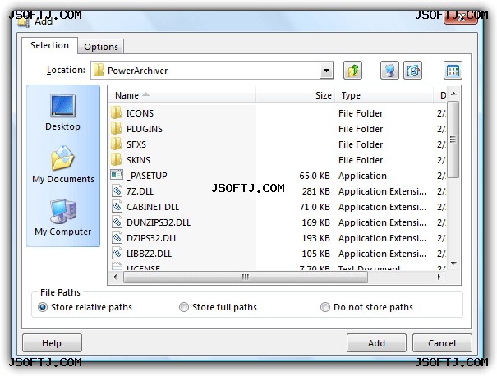Select the ICONS folder name

click(x=140, y=113)
